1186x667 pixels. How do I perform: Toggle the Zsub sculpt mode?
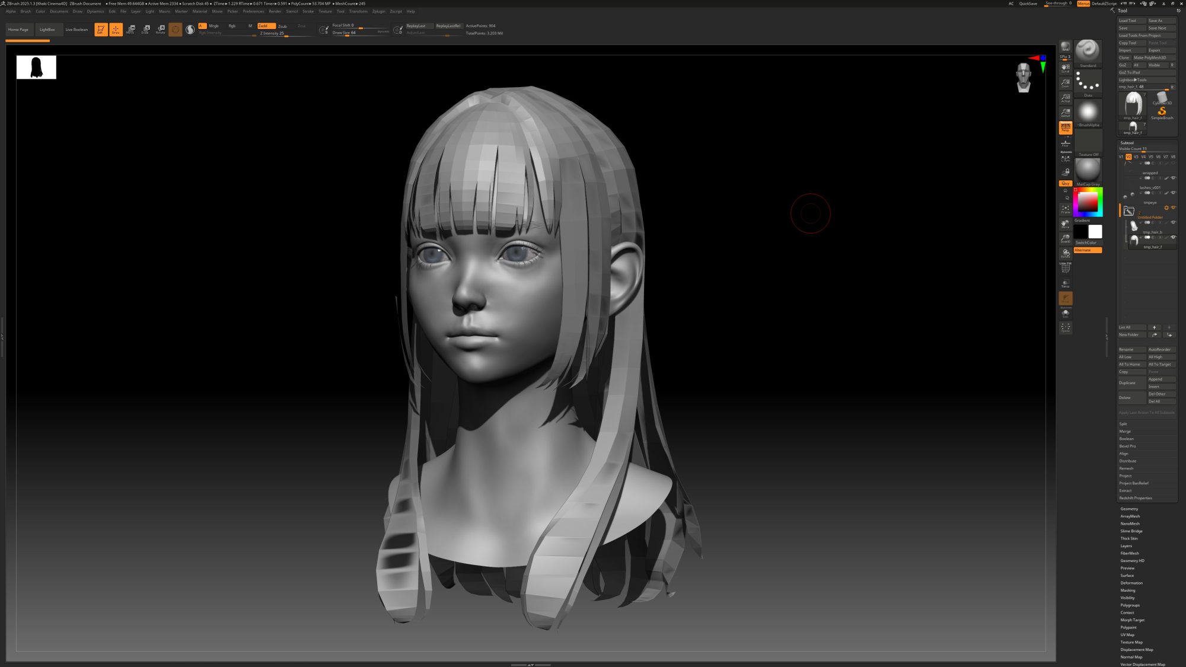[x=282, y=26]
